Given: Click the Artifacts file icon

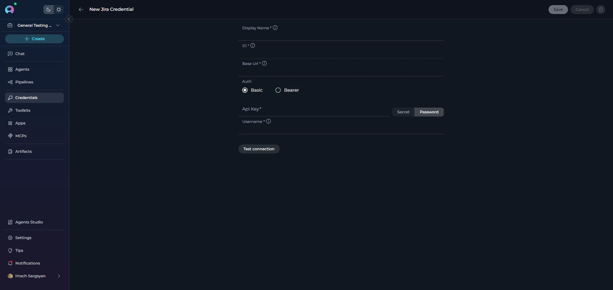Looking at the screenshot, I should (10, 152).
